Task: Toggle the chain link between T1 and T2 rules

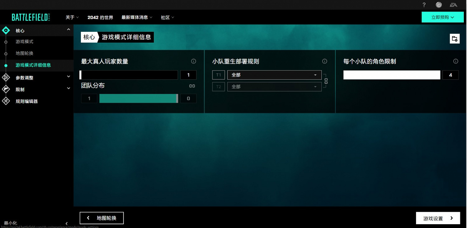Action: pyautogui.click(x=325, y=81)
